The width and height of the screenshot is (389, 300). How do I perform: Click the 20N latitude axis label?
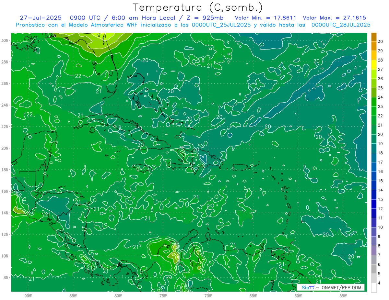tap(5, 148)
